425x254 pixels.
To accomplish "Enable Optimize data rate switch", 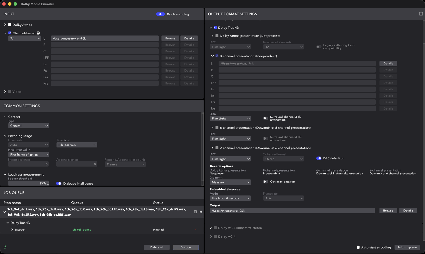I will tap(265, 182).
